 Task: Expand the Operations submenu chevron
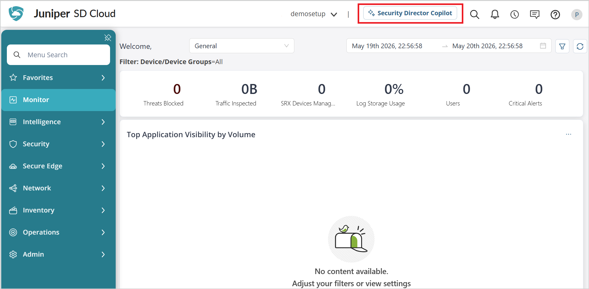103,232
